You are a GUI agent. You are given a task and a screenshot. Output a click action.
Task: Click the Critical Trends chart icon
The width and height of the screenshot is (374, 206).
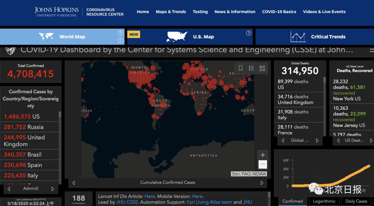[x=298, y=37]
